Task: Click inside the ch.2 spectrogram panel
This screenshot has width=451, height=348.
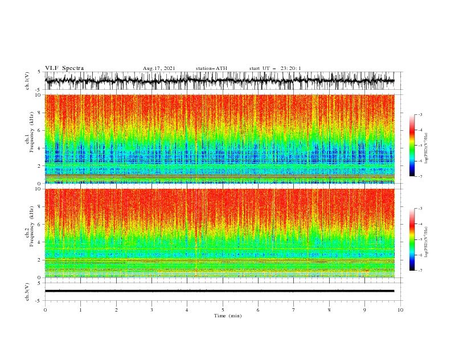Action: (219, 233)
